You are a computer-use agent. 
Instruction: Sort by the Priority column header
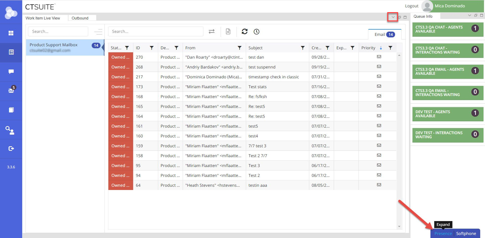tap(368, 48)
